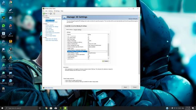Launch Rockstar Games desktop shortcut
196x110 pixels.
tap(11, 43)
